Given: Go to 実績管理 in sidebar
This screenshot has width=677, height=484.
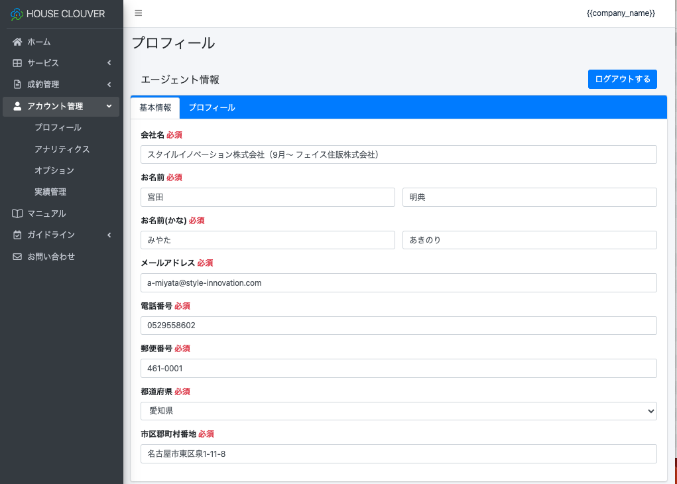Looking at the screenshot, I should tap(50, 192).
